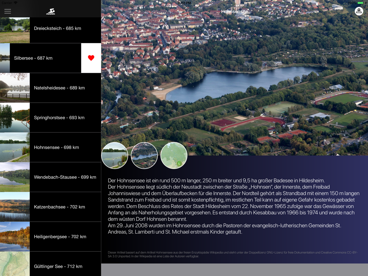Tap the Carrier WiFi status indicator
Image resolution: width=368 pixels, height=276 pixels.
click(10, 3)
